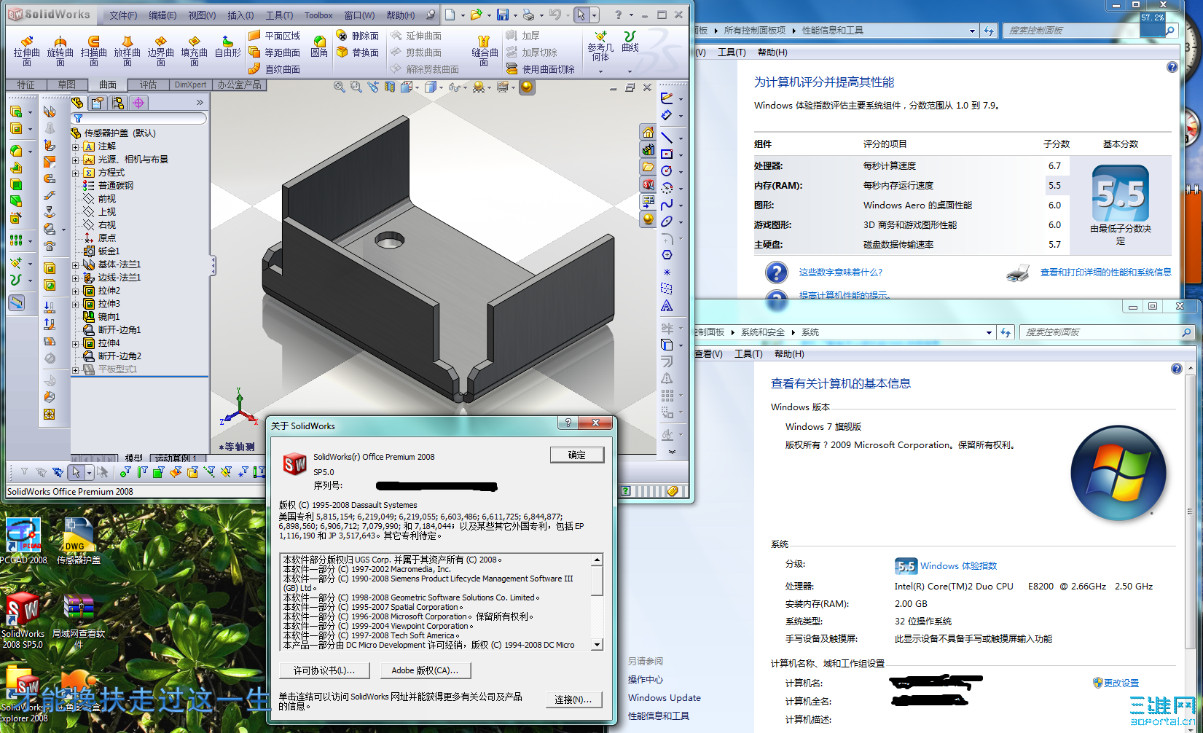This screenshot has height=733, width=1203.
Task: Open the 文件(F) menu
Action: (123, 15)
